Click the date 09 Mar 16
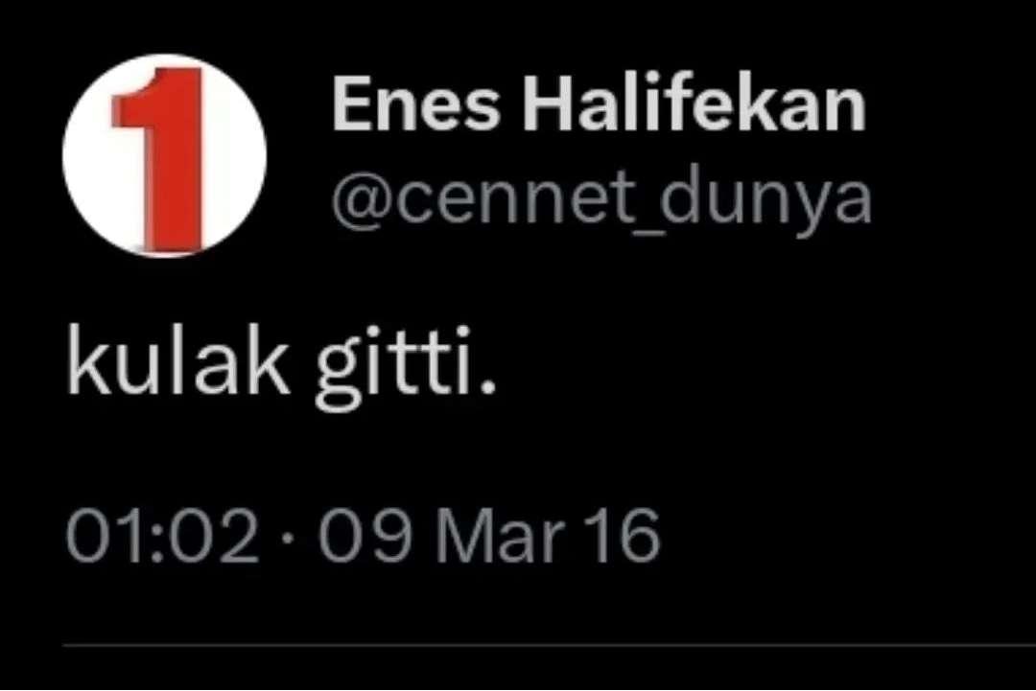Viewport: 1036px width, 691px height. click(x=489, y=535)
